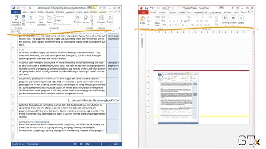The width and height of the screenshot is (266, 149).
Task: Select Word's REVIEW tab
Action: [79, 12]
